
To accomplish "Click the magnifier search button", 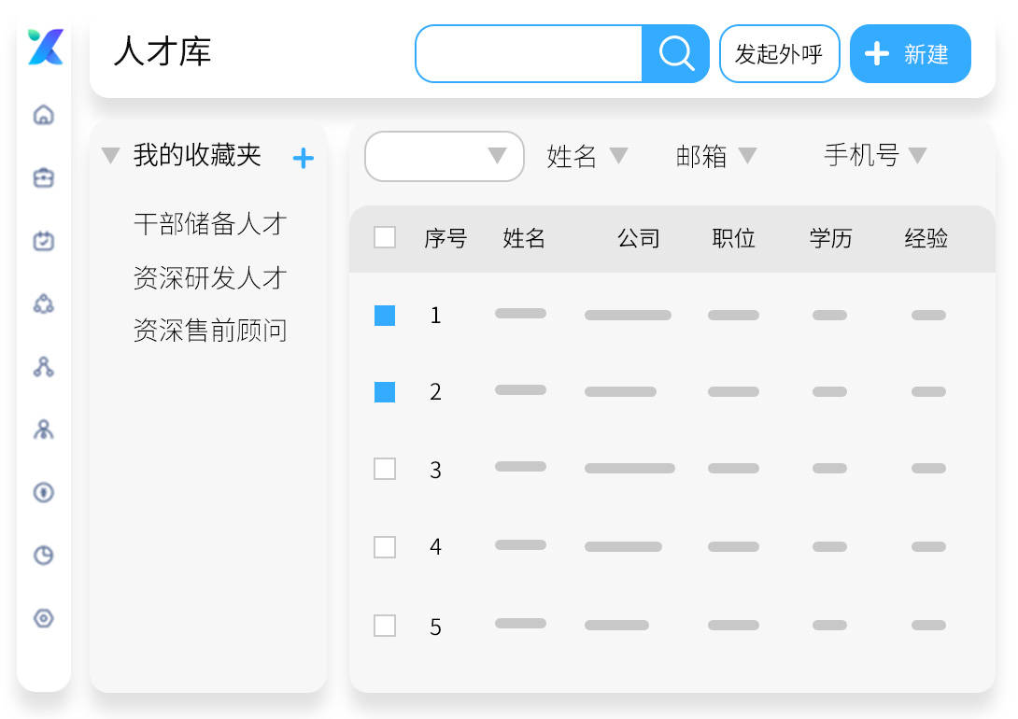I will pos(675,54).
